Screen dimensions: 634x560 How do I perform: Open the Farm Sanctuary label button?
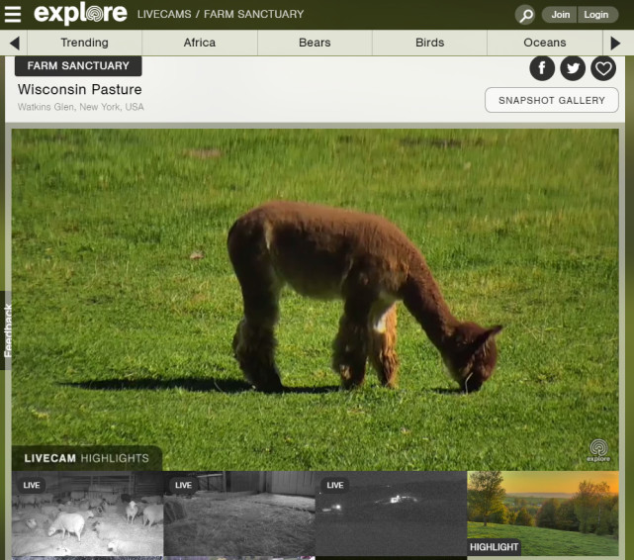[78, 66]
